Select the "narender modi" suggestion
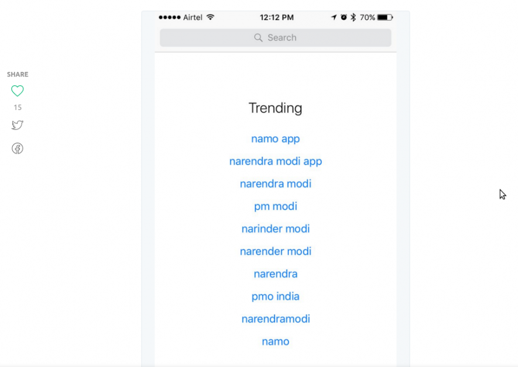The height and width of the screenshot is (367, 518). [x=275, y=251]
